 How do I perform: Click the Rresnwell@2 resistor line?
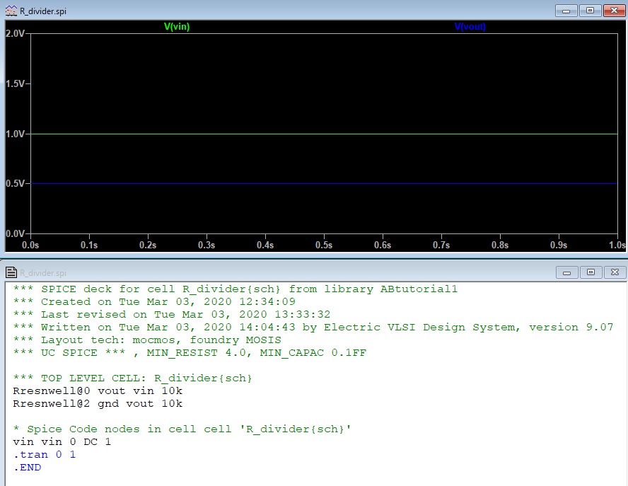tap(98, 403)
